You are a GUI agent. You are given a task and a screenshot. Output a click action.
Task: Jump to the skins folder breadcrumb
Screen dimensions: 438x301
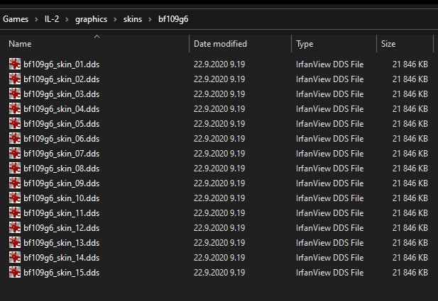pos(133,19)
